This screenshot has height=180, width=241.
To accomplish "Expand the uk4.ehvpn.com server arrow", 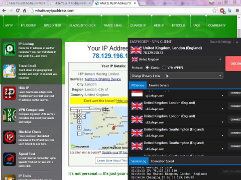I will tap(222, 135).
